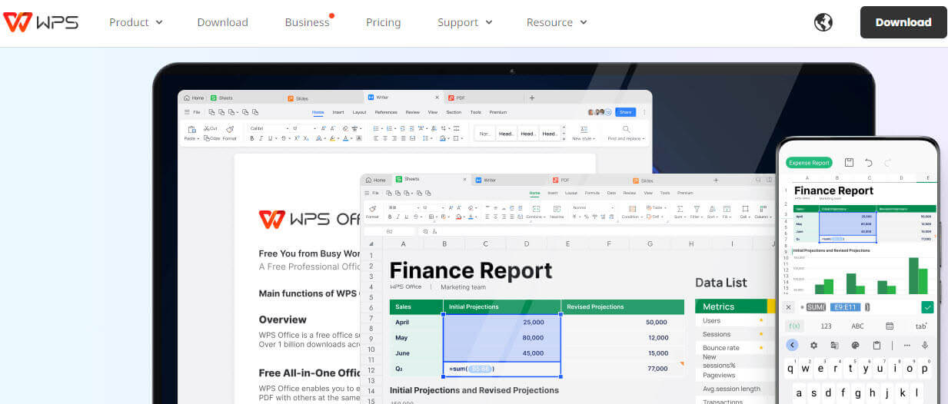Cancel formula with X on phone
The image size is (948, 404).
pos(789,307)
